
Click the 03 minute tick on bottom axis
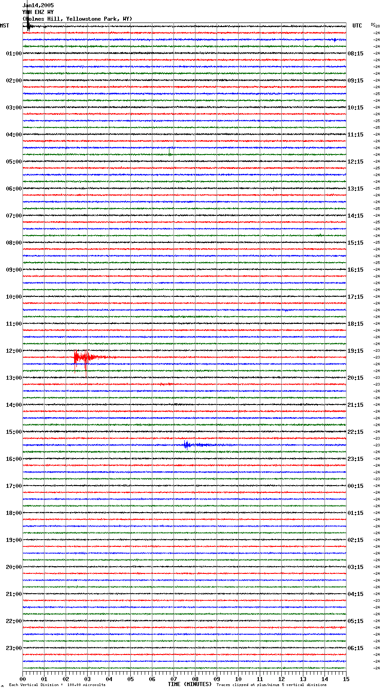point(87,679)
